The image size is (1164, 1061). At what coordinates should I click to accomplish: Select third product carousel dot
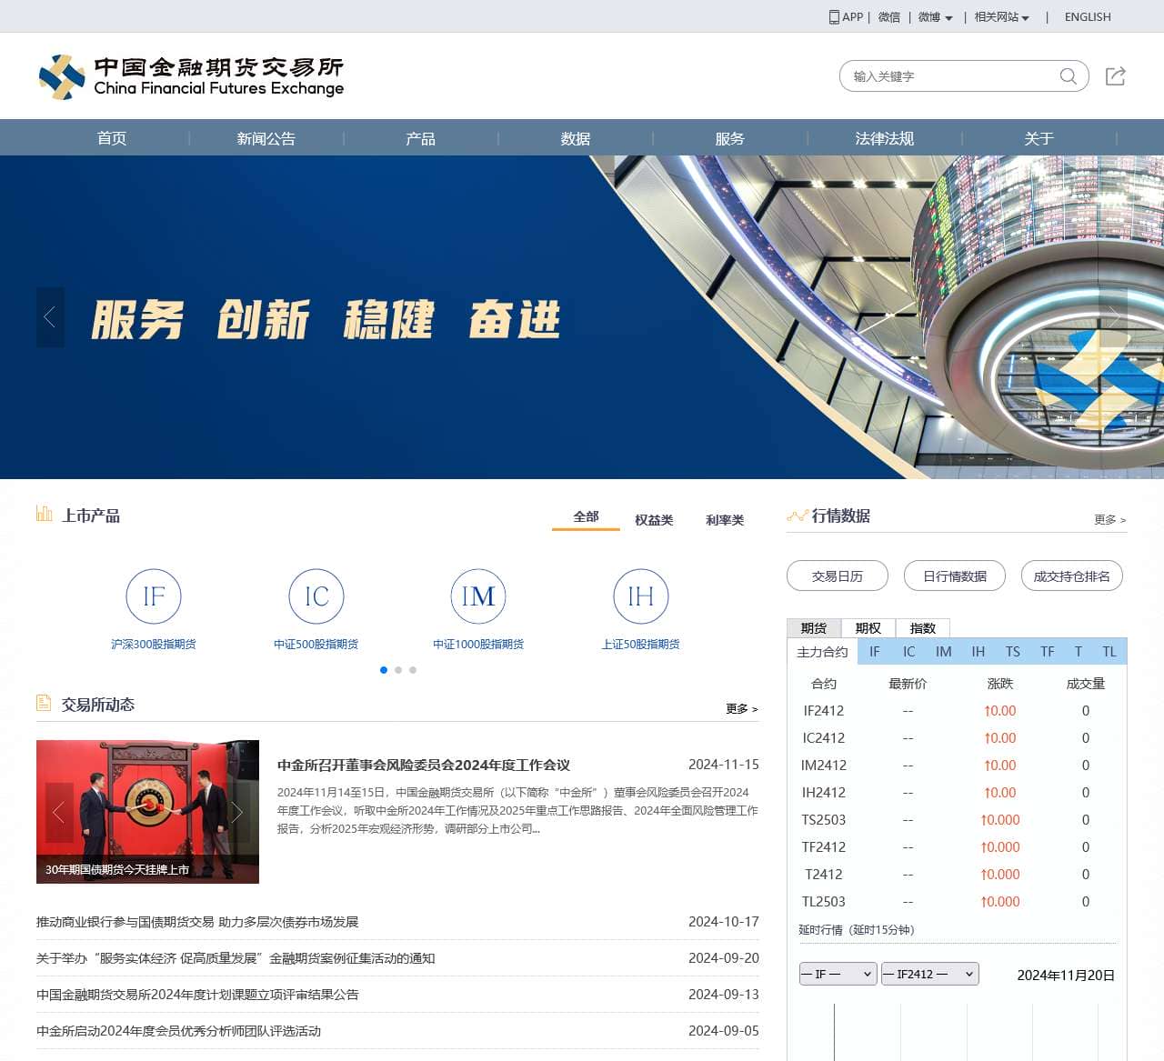point(413,670)
